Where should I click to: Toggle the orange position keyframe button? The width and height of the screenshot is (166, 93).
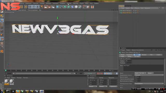[105, 73]
